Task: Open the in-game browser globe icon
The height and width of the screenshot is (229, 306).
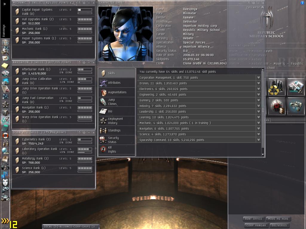Action: [x=5, y=151]
